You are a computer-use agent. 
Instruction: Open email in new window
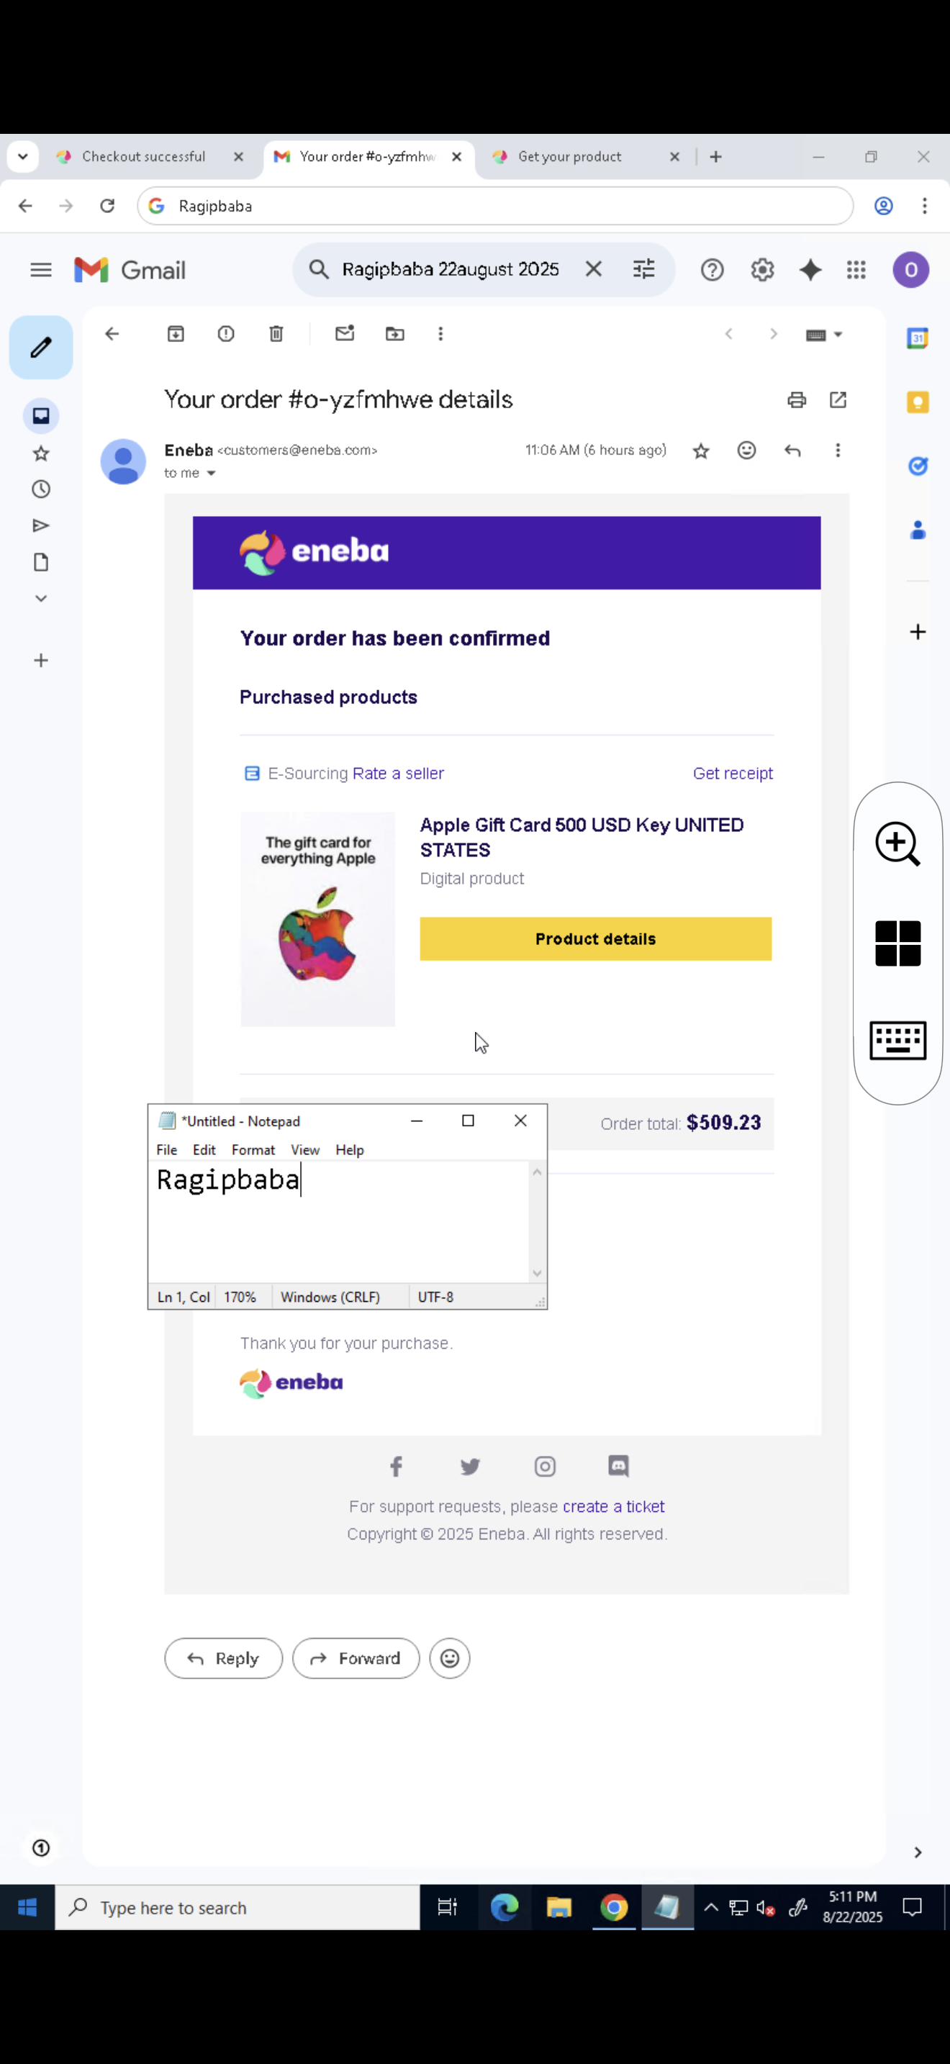point(838,400)
